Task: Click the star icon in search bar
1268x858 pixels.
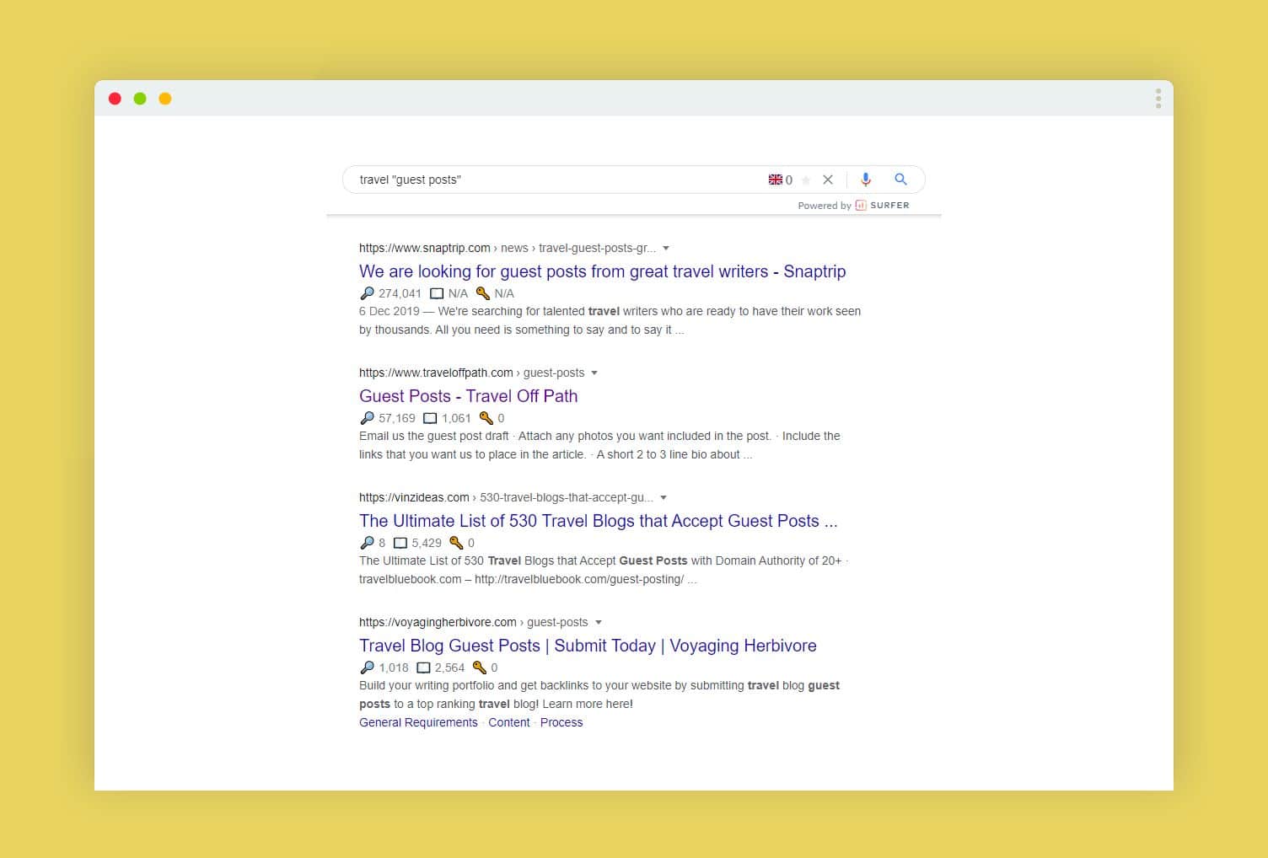Action: click(806, 180)
